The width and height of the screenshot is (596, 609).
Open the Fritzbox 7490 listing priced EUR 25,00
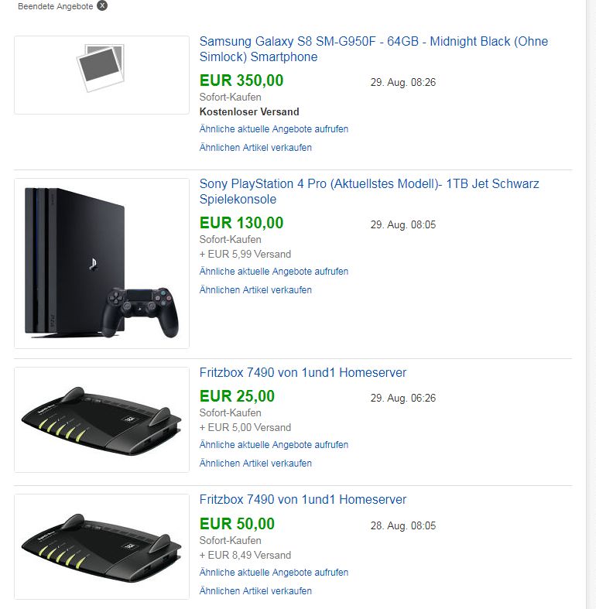tap(303, 373)
